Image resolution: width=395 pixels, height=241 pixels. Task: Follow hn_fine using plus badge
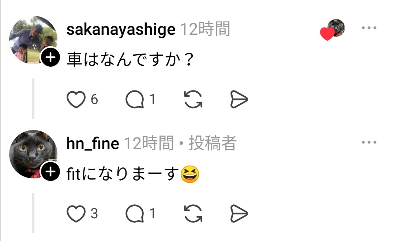point(50,172)
